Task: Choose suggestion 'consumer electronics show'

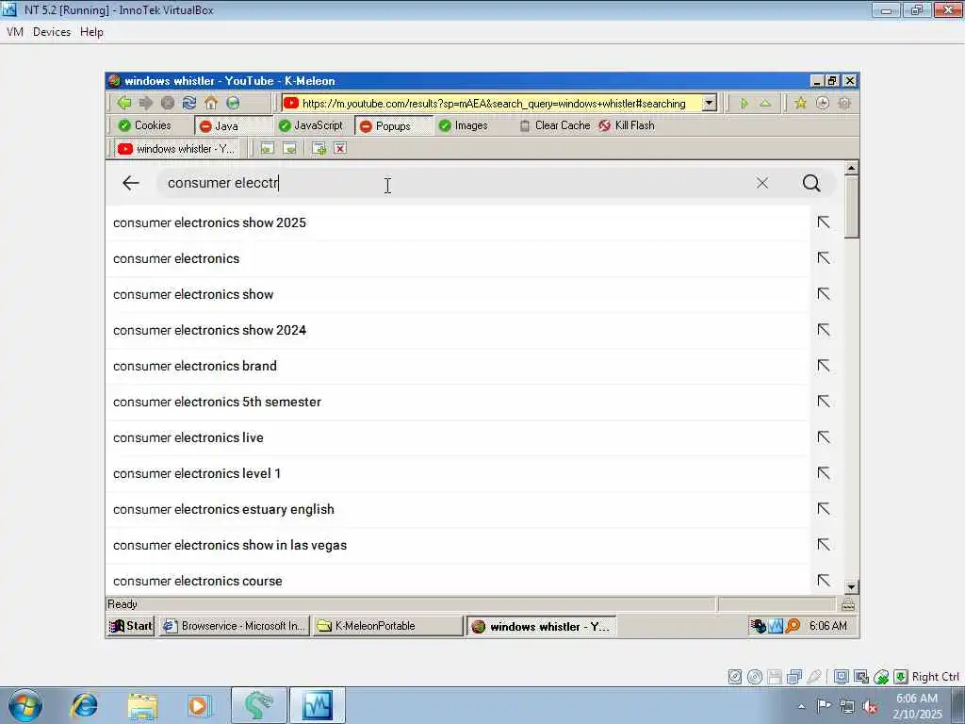Action: (457, 294)
